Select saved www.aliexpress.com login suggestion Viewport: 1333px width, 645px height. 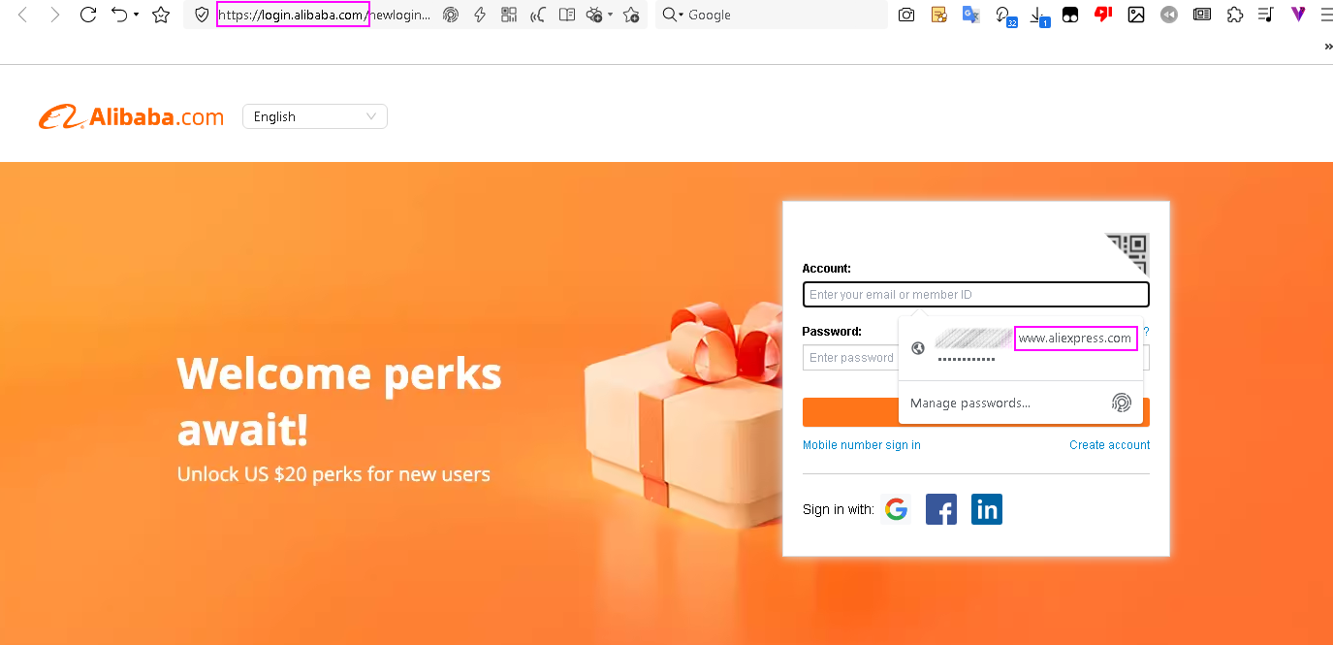point(1021,347)
